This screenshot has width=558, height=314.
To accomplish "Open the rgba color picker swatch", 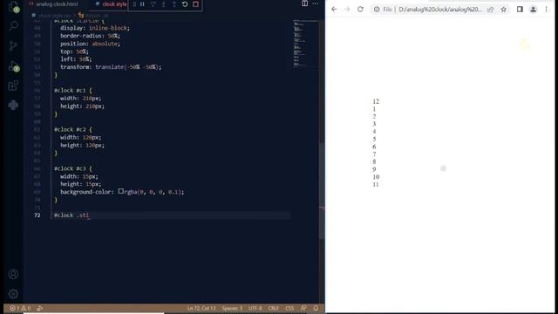I will point(121,192).
